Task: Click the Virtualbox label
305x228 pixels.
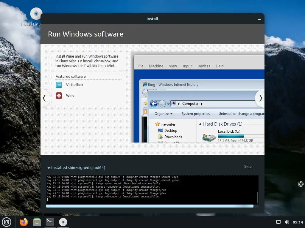Action: click(74, 85)
